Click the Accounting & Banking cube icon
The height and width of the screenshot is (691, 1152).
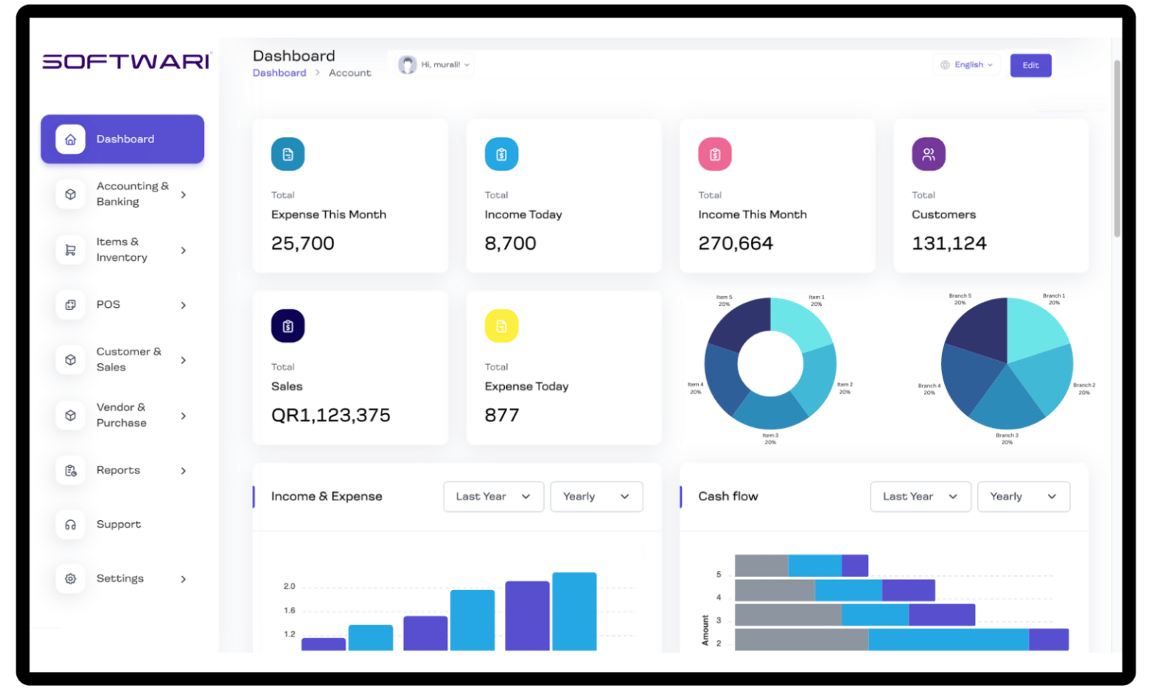(x=71, y=194)
